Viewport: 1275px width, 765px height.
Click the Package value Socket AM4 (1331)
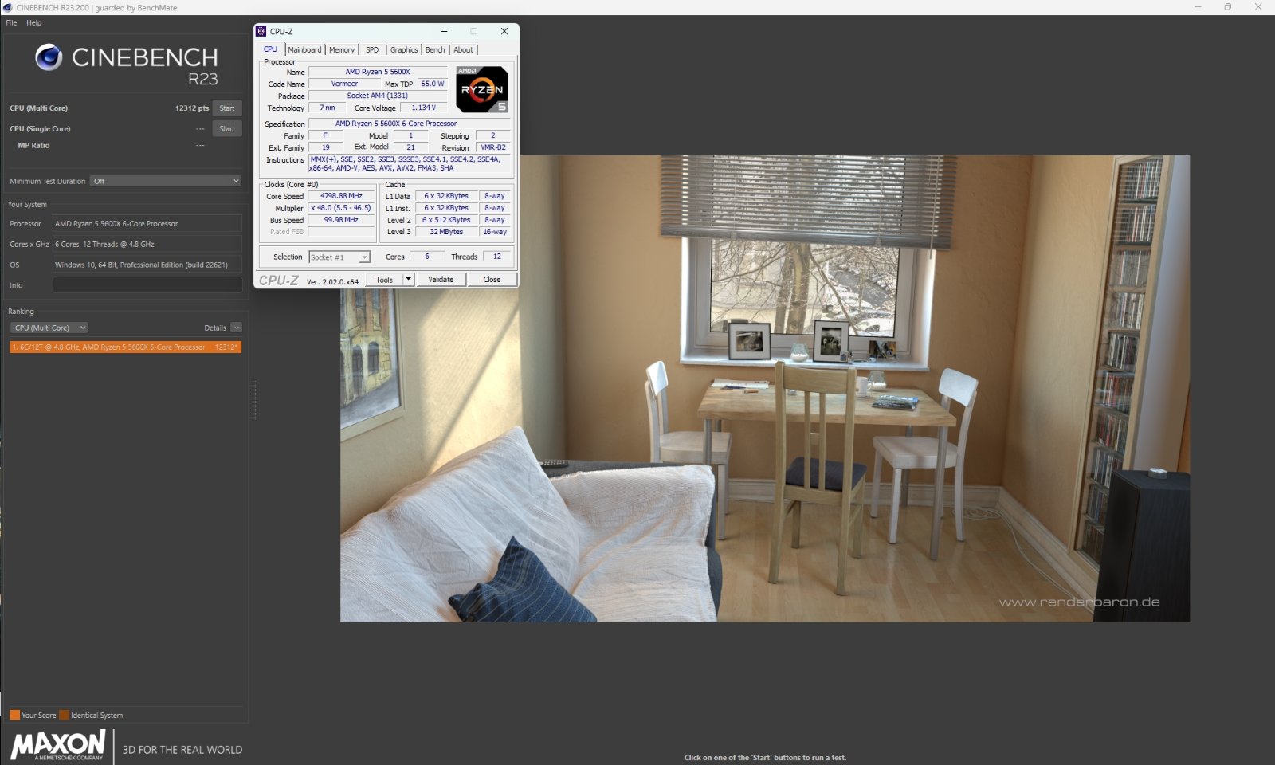click(378, 96)
